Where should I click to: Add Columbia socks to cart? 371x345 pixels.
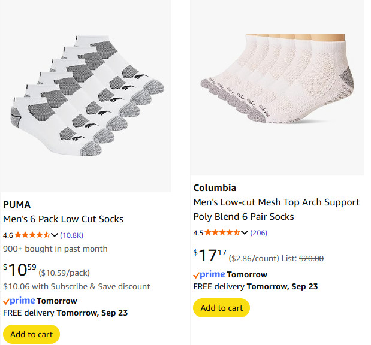coord(221,308)
